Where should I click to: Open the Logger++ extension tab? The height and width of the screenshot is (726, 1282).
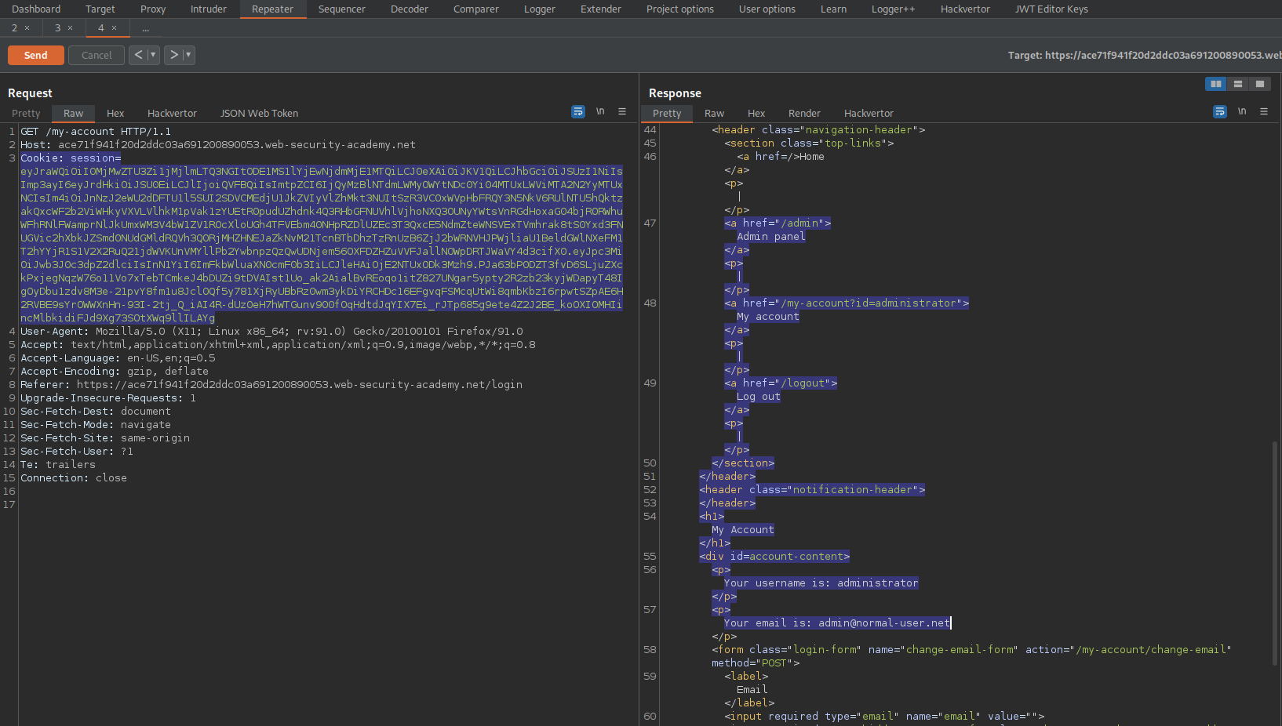click(894, 9)
